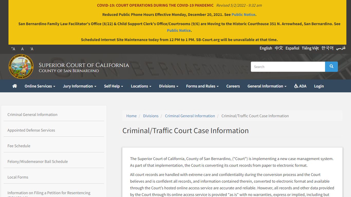351x197 pixels.
Task: Expand the Online Services menu
Action: 40,86
